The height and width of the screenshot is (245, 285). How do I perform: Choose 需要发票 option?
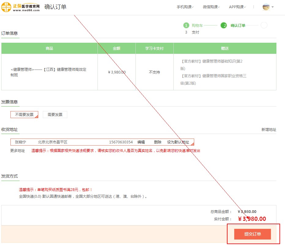(x=55, y=115)
